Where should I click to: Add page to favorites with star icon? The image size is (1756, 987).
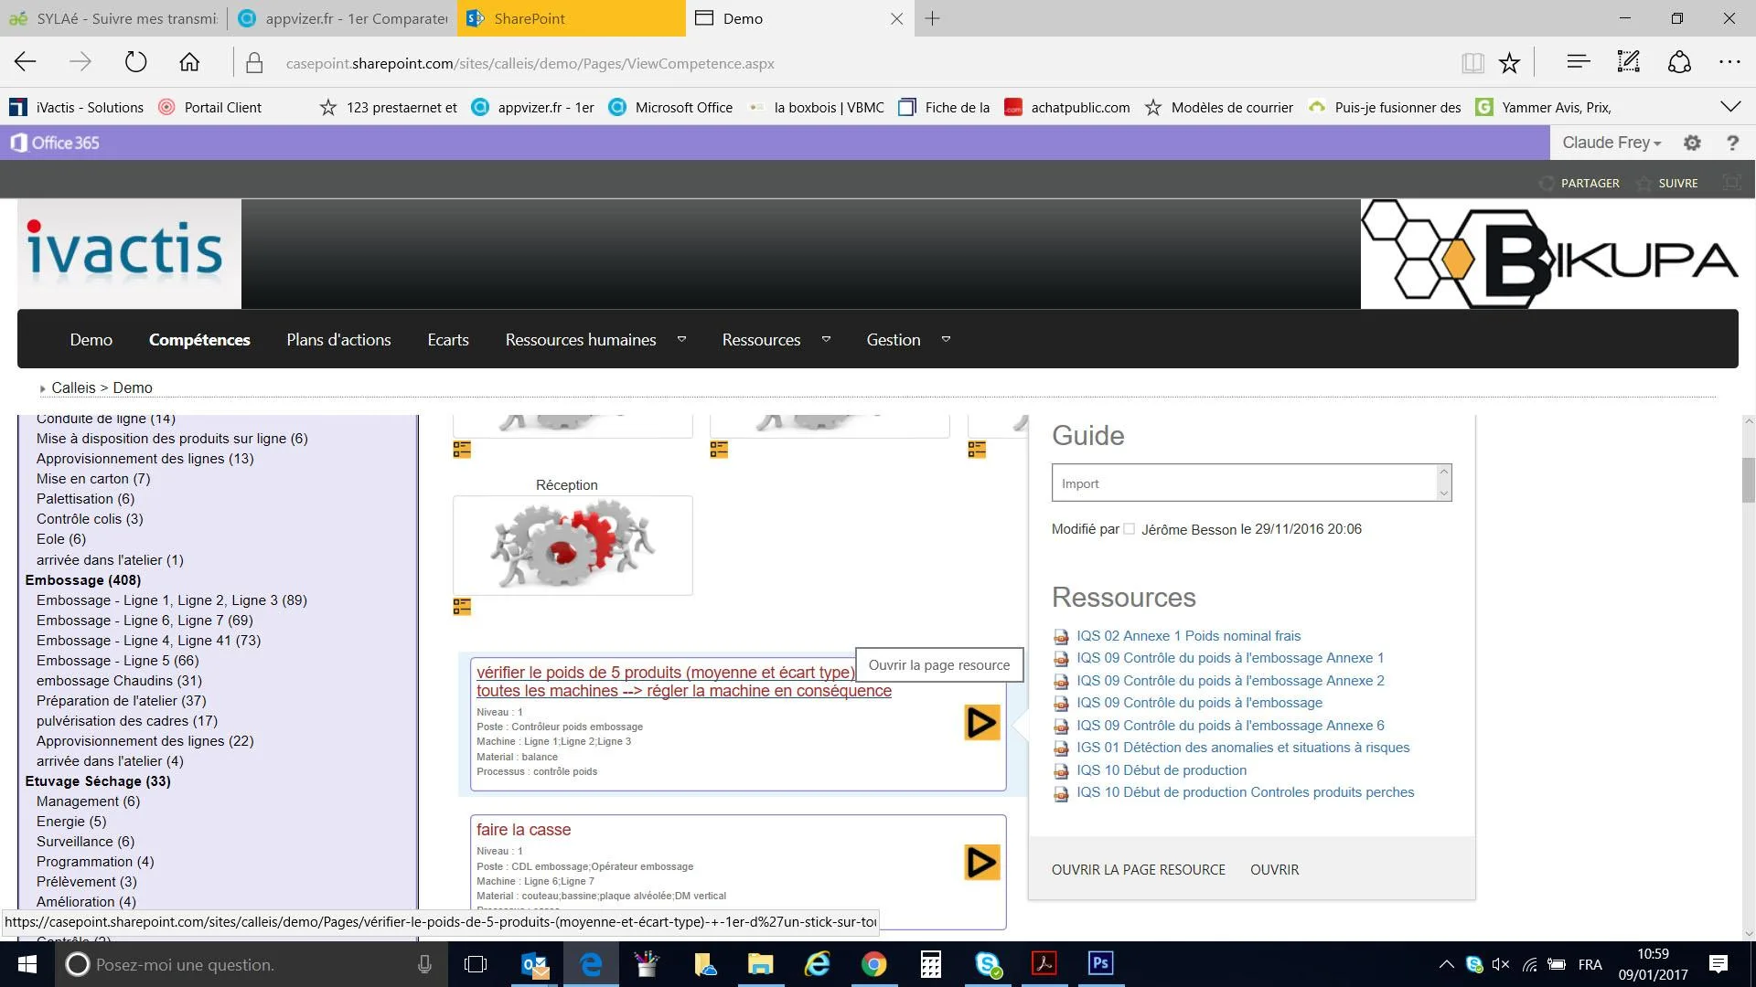pyautogui.click(x=1509, y=63)
